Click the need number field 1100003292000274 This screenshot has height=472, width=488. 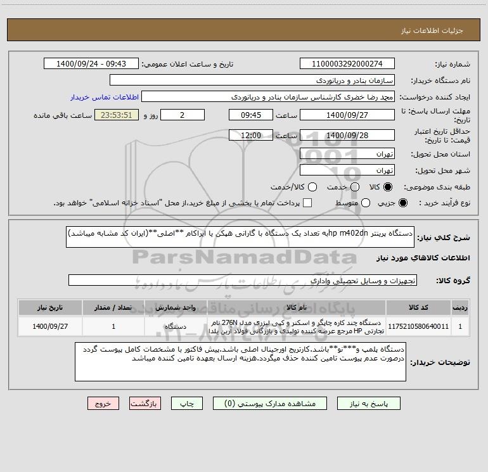point(347,63)
